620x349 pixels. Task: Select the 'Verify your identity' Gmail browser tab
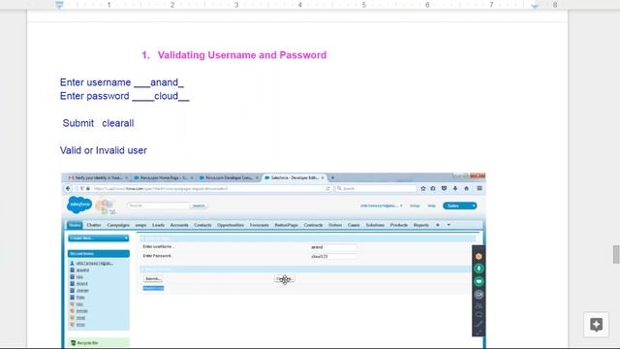pyautogui.click(x=97, y=178)
